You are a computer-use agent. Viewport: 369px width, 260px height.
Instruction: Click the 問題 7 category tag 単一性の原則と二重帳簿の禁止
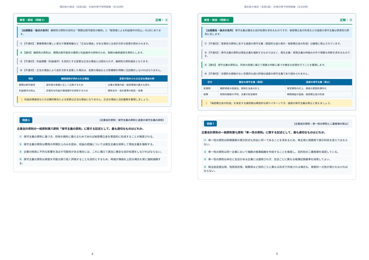click(x=321, y=124)
